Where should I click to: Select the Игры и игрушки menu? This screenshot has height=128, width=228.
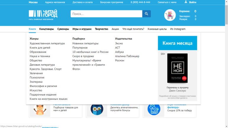82,29
